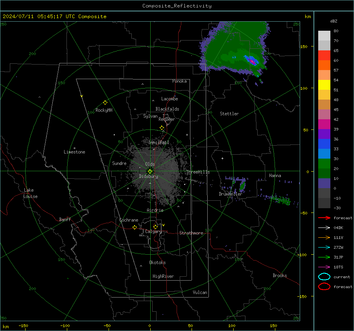This screenshot has height=331, width=354.
Task: Click the Cochrane town label
Action: pyautogui.click(x=129, y=220)
